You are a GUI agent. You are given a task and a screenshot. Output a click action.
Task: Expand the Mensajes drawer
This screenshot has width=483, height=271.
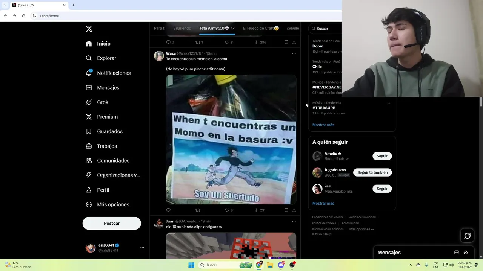466,253
